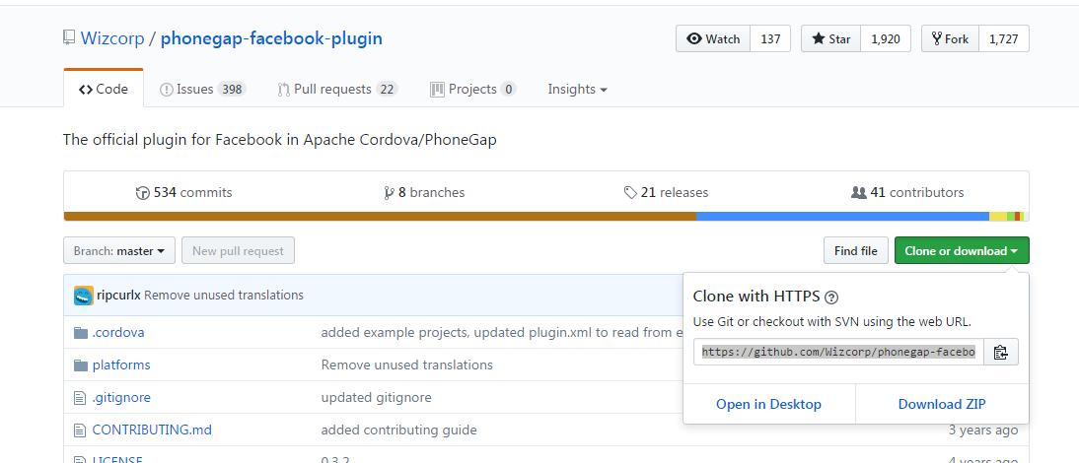1079x463 pixels.
Task: Click the brown segment of the language bar
Action: click(380, 217)
